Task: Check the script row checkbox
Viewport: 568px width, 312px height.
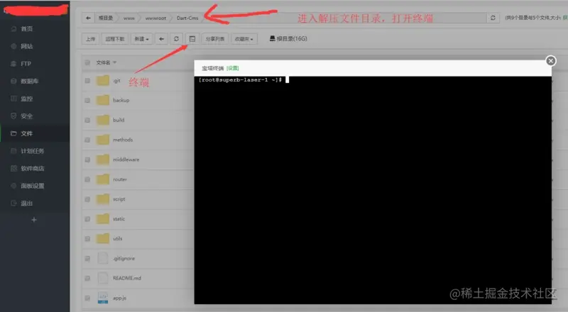Action: [87, 199]
